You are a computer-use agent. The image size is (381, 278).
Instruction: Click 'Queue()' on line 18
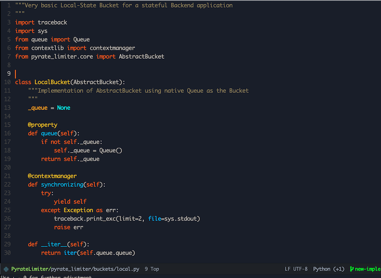point(110,150)
